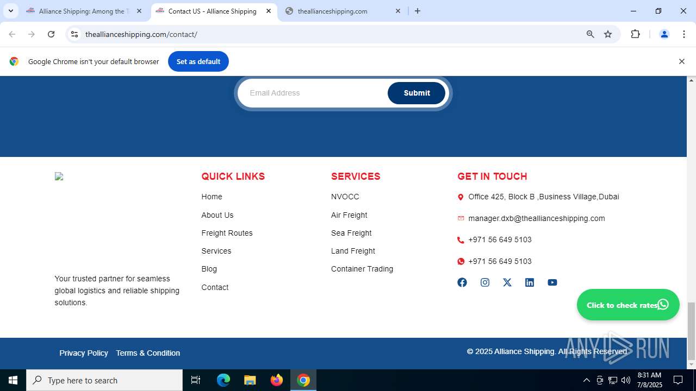This screenshot has height=391, width=696.
Task: Click the manager.dxb@thealliancesshipping.com email address
Action: point(536,218)
